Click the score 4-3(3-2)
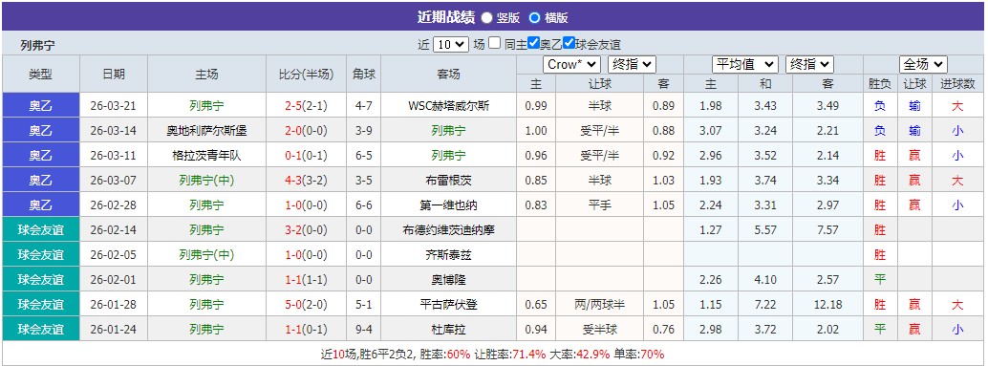This screenshot has height=366, width=988. tap(306, 181)
